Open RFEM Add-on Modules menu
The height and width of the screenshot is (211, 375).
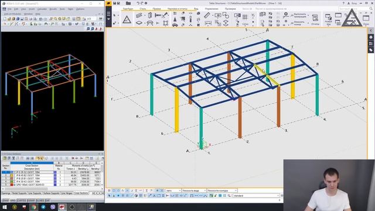pyautogui.click(x=13, y=14)
